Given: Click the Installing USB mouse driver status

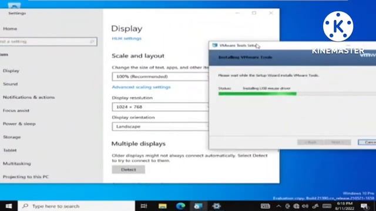Looking at the screenshot, I should click(x=267, y=89).
